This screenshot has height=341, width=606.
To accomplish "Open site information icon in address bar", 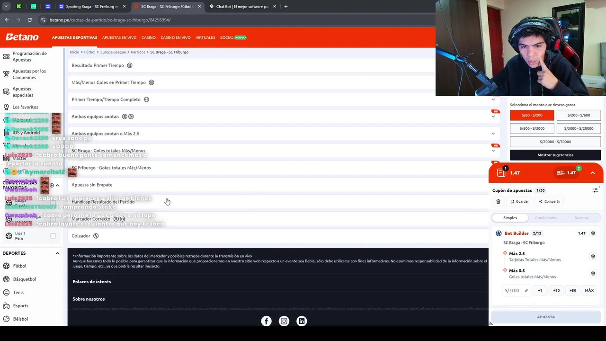I will [x=43, y=20].
